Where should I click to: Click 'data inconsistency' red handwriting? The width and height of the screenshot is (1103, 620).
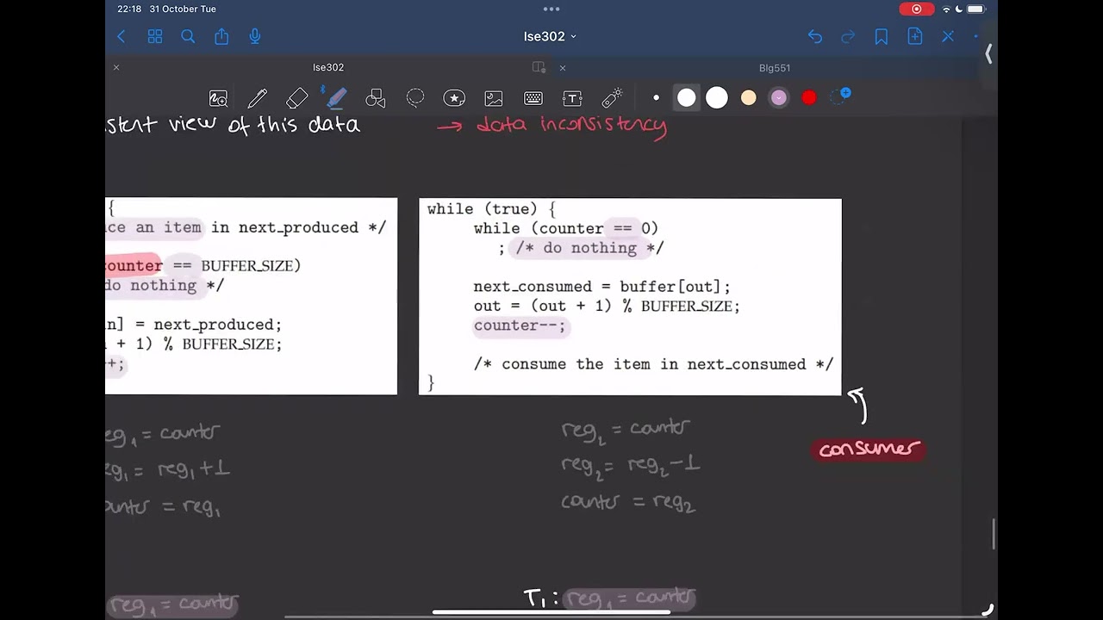[571, 126]
